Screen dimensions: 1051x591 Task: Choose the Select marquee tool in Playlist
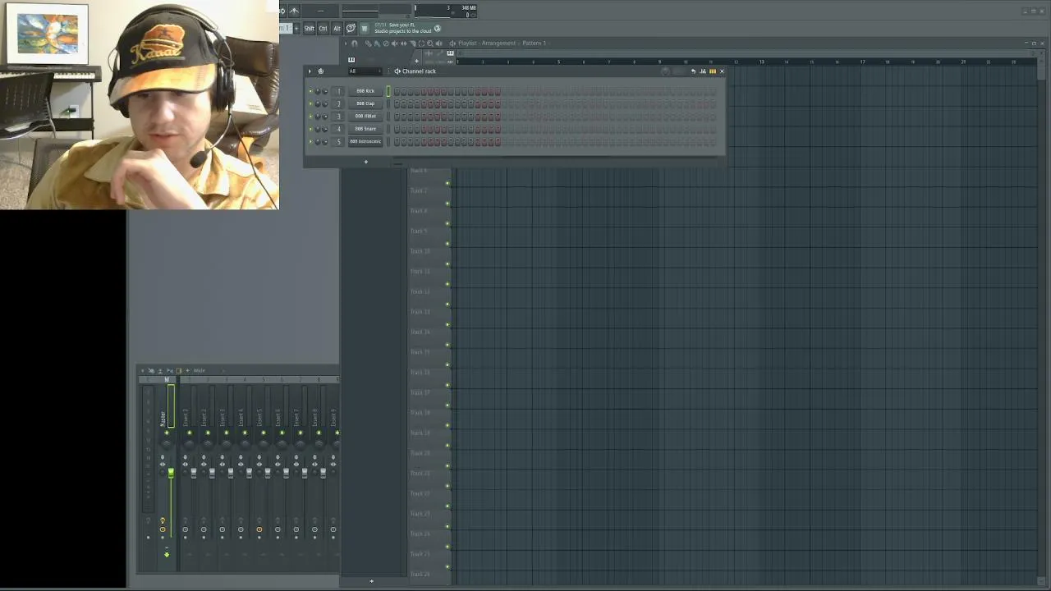[x=421, y=44]
